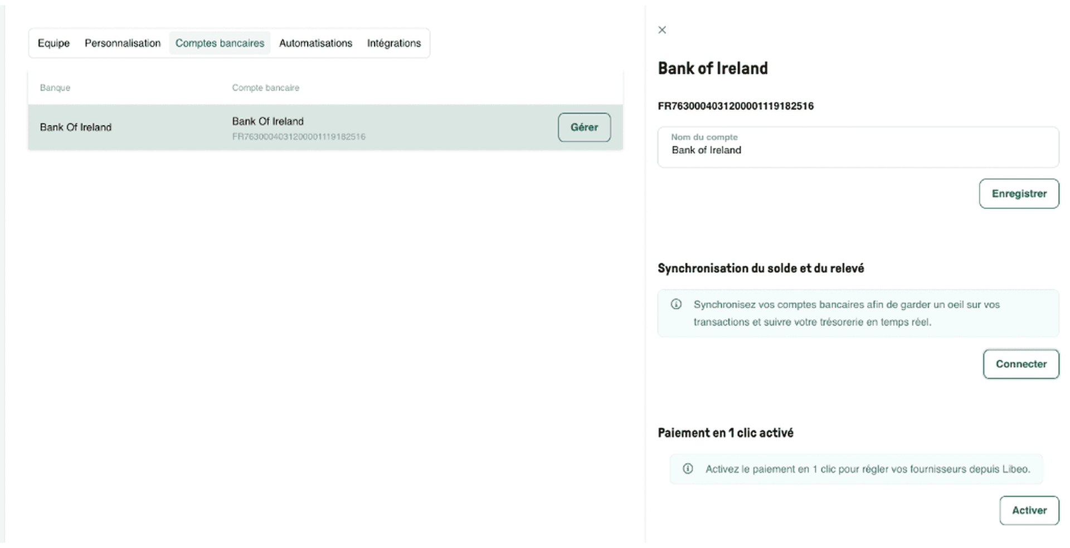Close the Bank of Ireland details panel
1070x548 pixels.
point(662,30)
